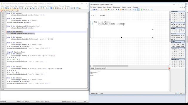Image resolution: width=188 pixels, height=105 pixels.
Task: Insert 'log' function from Functions panel
Action: [172, 36]
